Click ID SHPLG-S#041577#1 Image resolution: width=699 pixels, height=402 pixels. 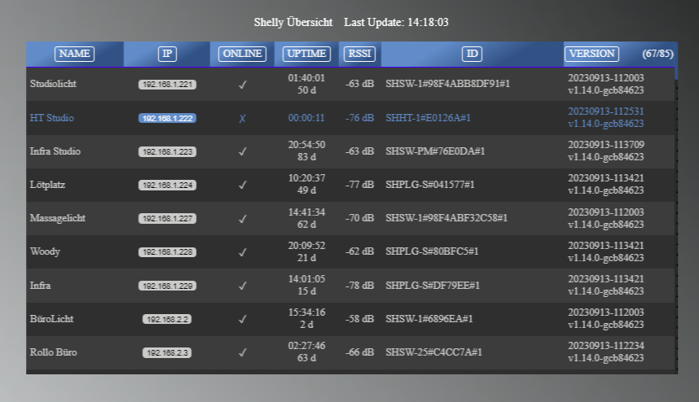pos(429,185)
